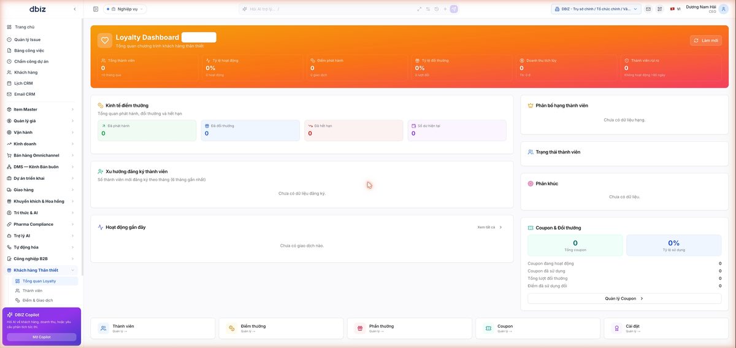Expand the Pharma Compliance menu group
The height and width of the screenshot is (348, 736).
tap(40, 224)
